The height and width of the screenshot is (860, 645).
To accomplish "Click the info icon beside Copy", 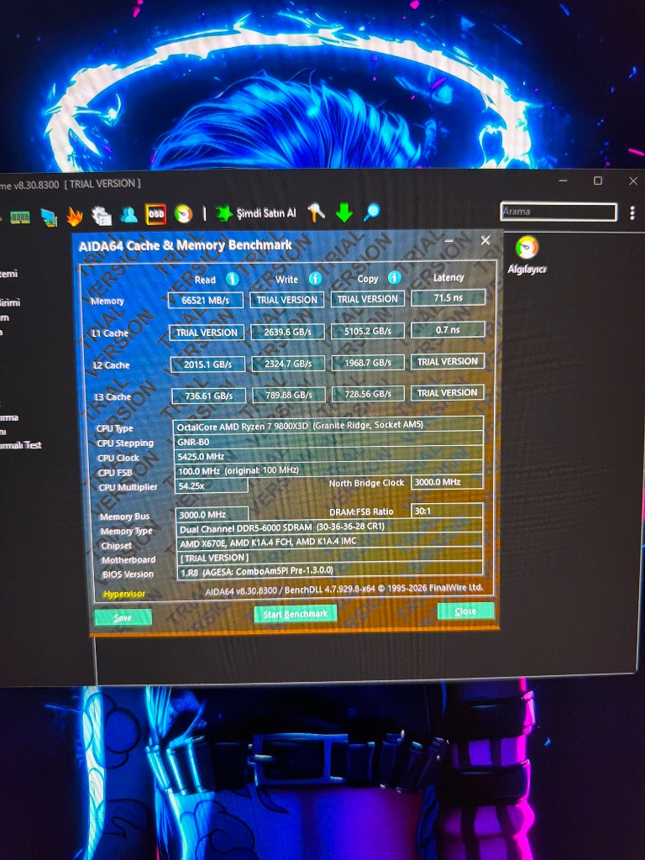I will pyautogui.click(x=395, y=277).
